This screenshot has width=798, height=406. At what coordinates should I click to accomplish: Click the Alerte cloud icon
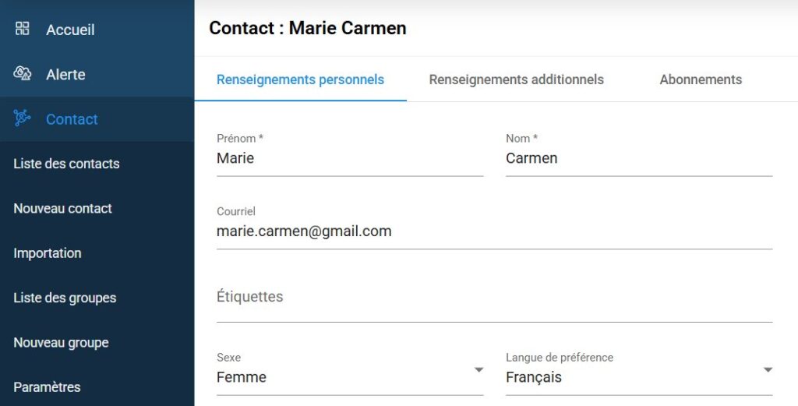[x=23, y=73]
